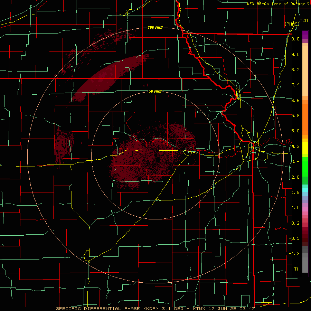Click the purple swatch atop the color bar
The image size is (311, 311).
click(x=305, y=35)
